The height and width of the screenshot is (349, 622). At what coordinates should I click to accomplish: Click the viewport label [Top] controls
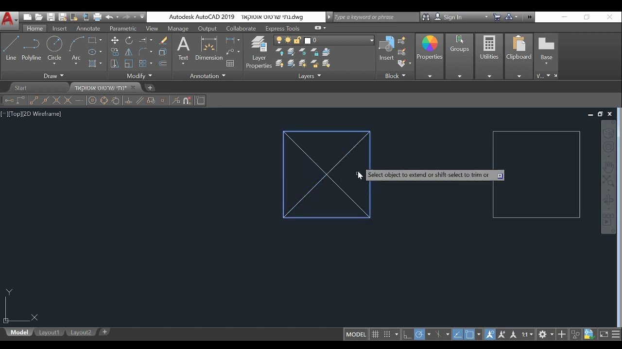pyautogui.click(x=14, y=114)
